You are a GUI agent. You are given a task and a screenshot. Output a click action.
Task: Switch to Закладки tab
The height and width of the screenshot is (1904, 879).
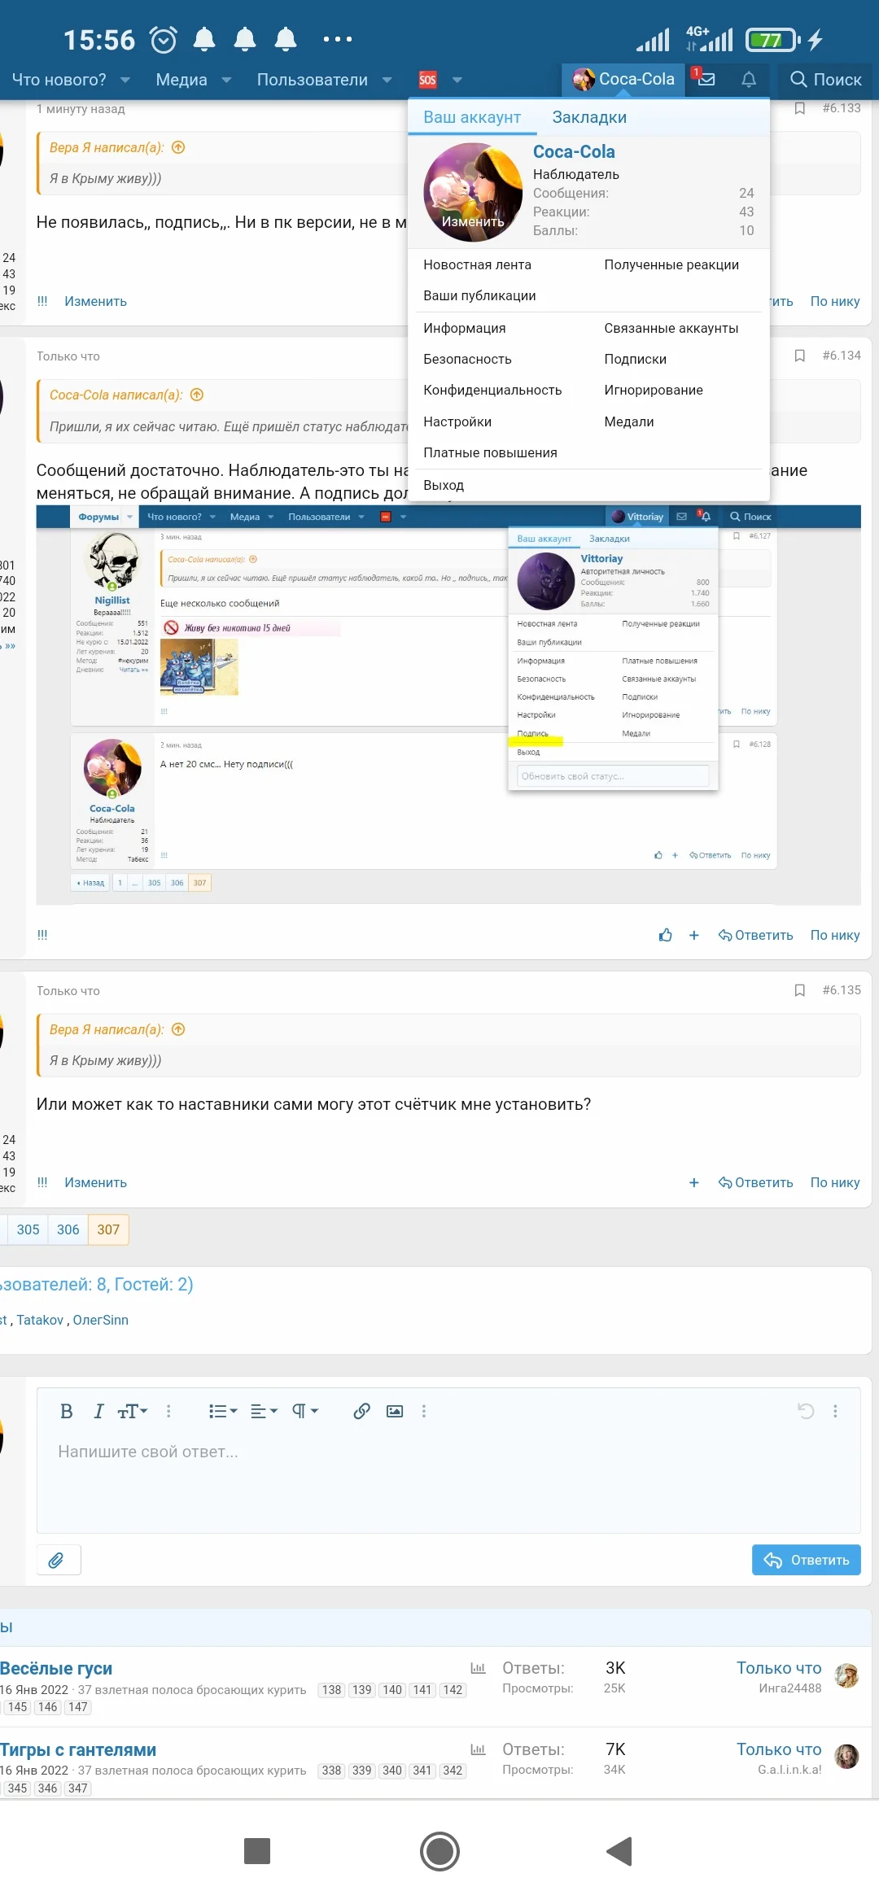tap(589, 117)
